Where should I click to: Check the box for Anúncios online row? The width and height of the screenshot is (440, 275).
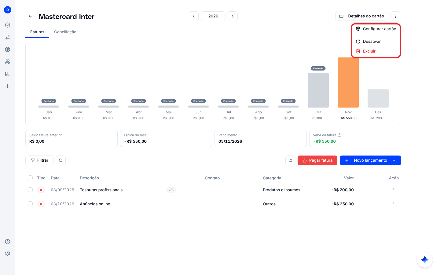pos(30,204)
